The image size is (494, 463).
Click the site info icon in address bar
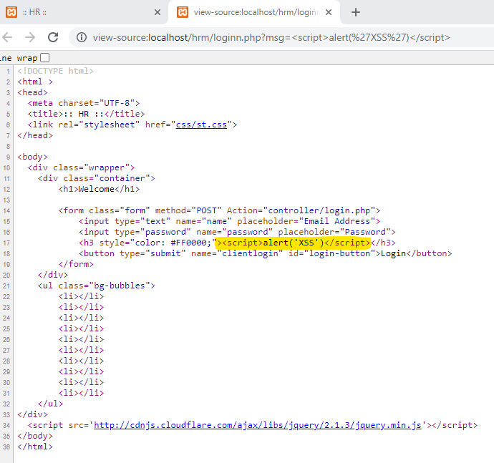click(82, 37)
